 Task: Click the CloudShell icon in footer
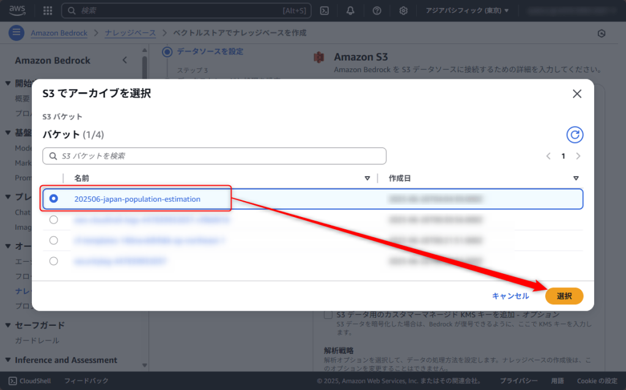tap(13, 381)
